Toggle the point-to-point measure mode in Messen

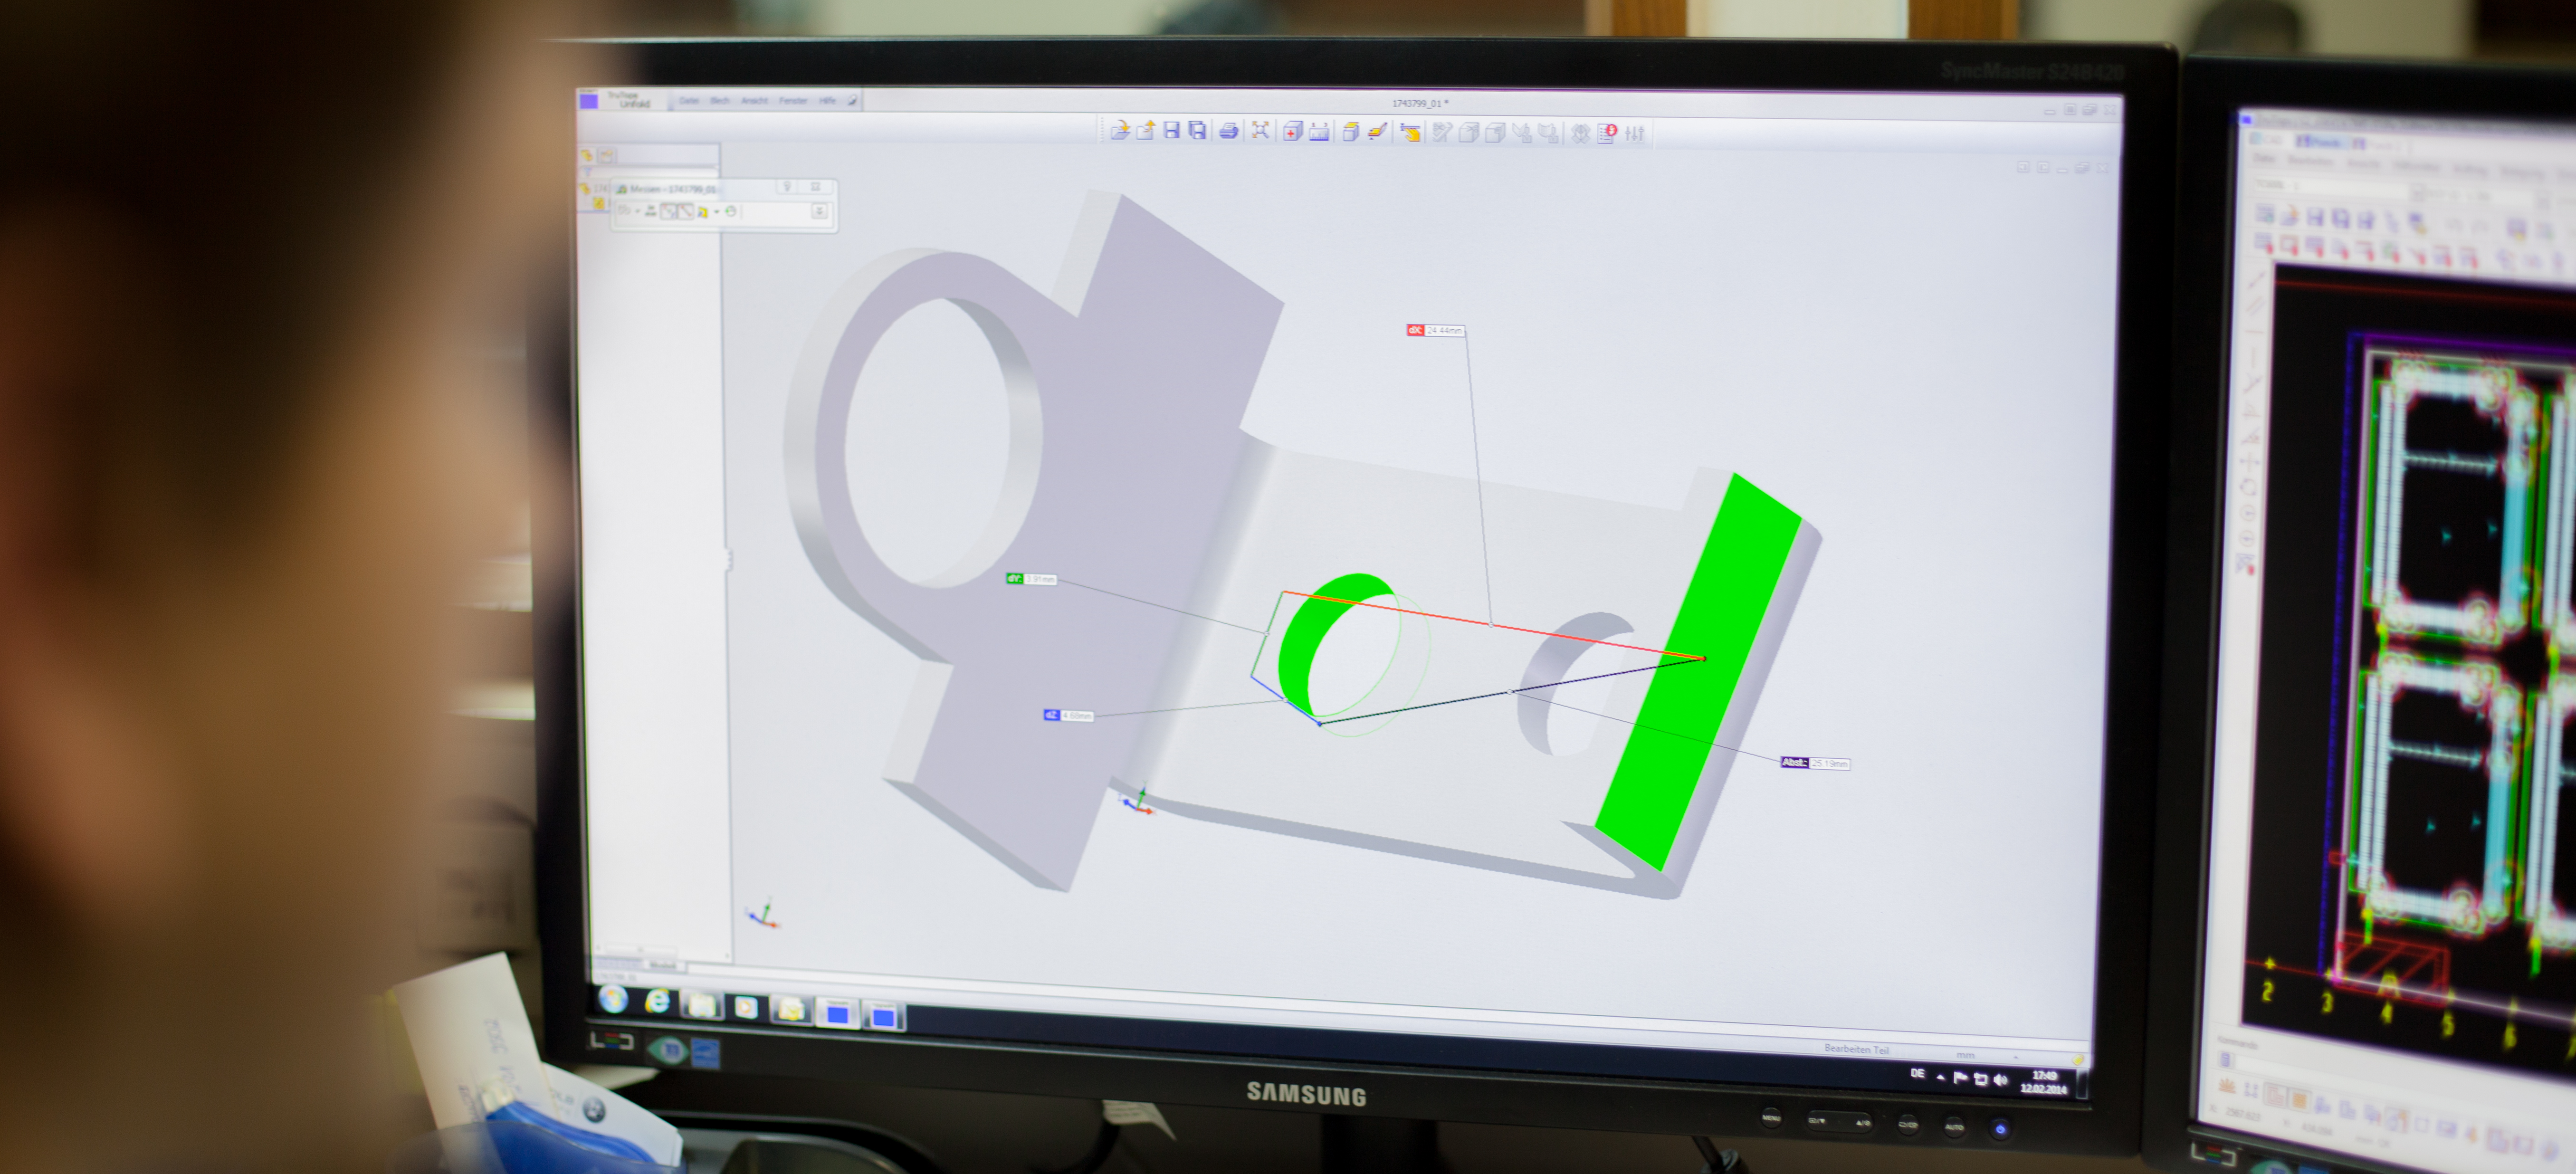pos(668,211)
